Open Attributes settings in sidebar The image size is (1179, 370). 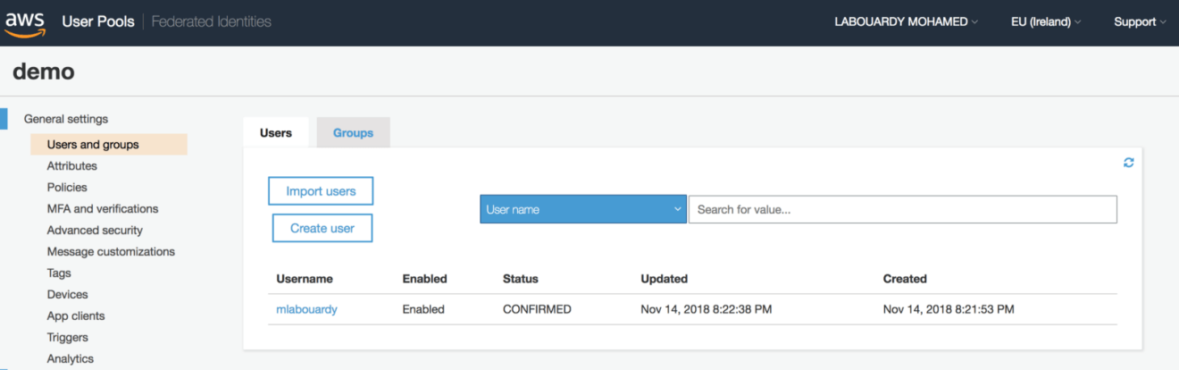coord(72,166)
